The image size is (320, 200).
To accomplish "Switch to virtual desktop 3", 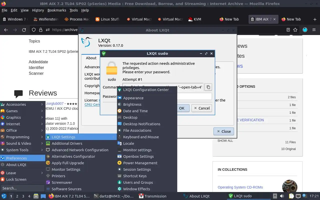I will (x=23, y=196).
